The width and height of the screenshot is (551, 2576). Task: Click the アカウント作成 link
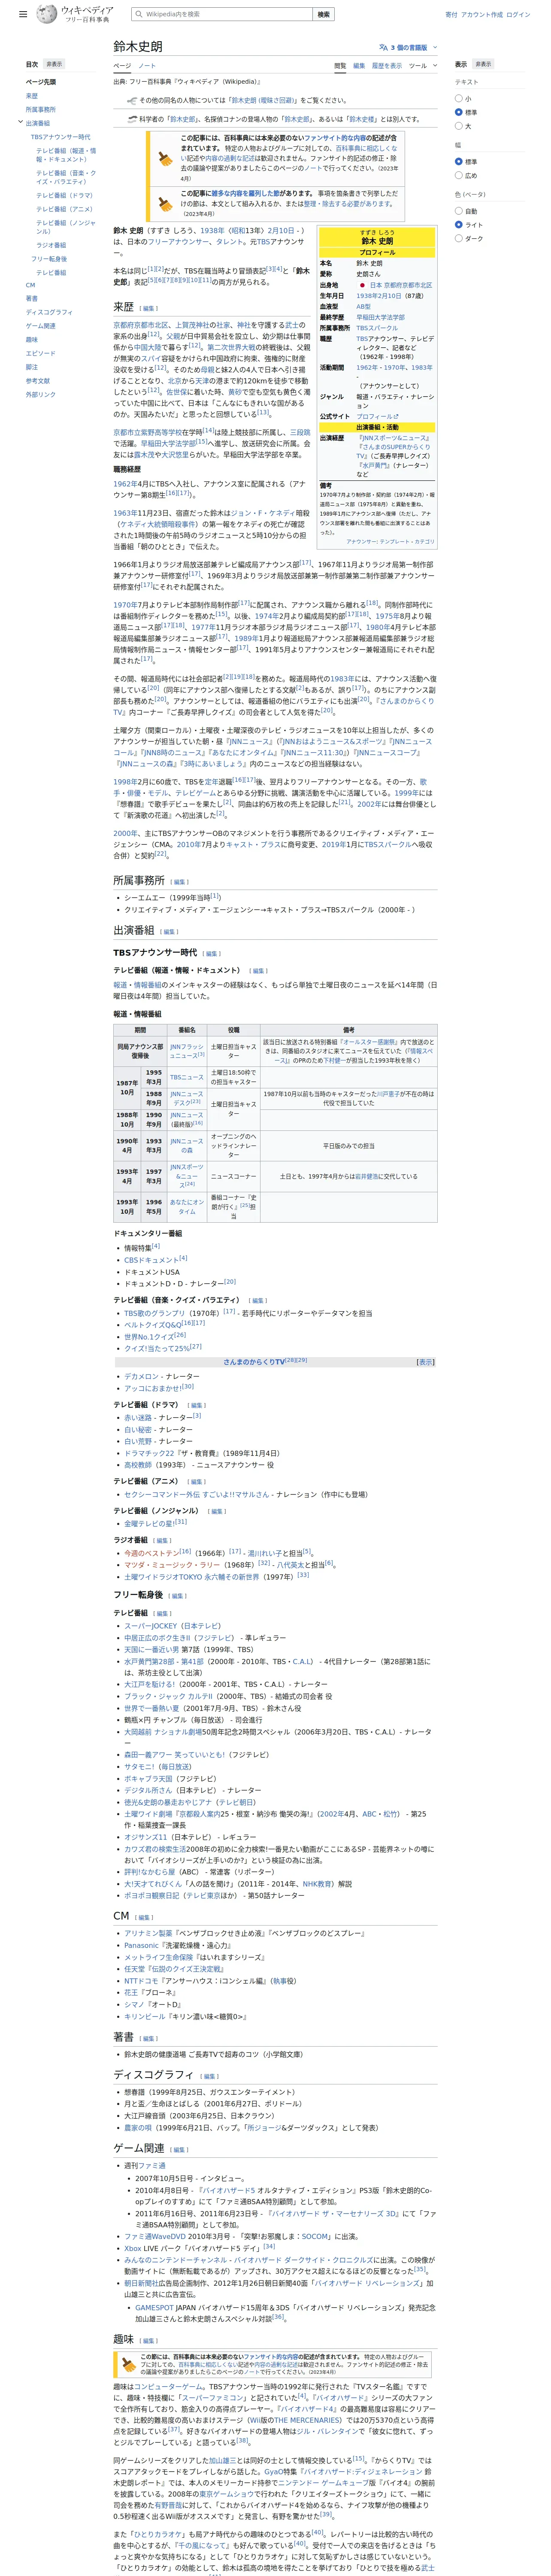482,15
